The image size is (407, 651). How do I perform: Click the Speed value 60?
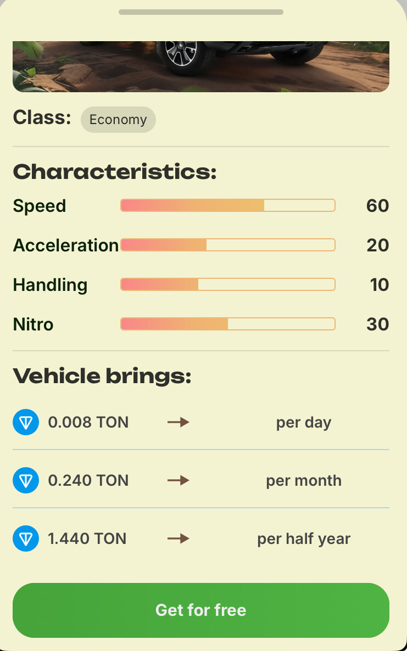(x=377, y=205)
